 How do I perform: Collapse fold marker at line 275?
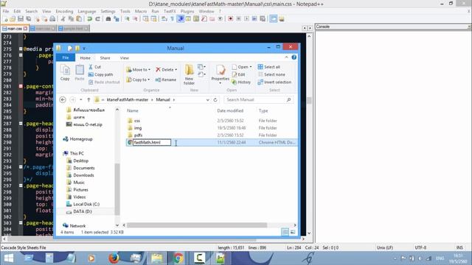point(21,49)
